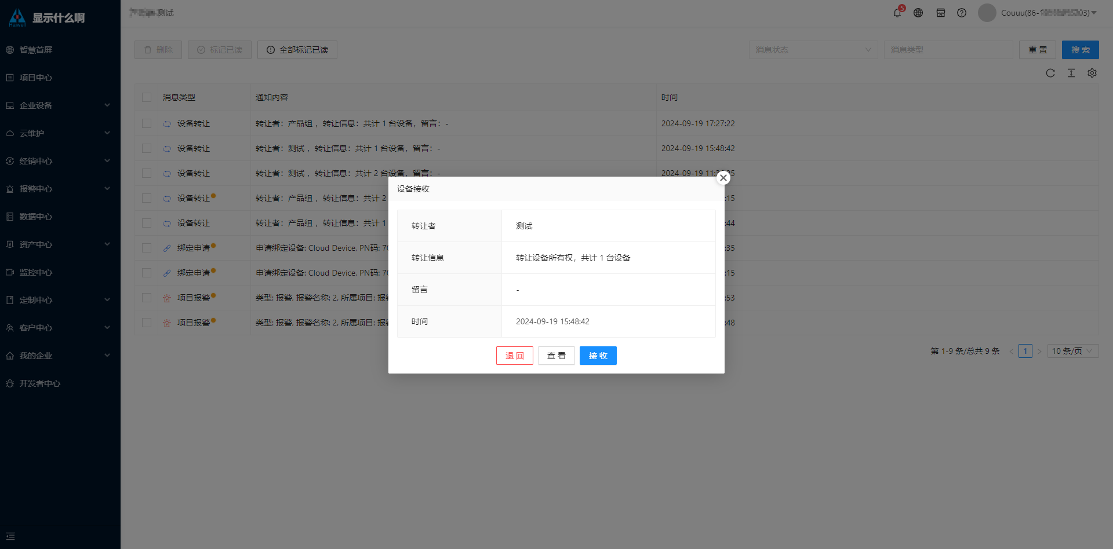Click the 开发者中心 sidebar icon
The image size is (1113, 549).
pos(10,383)
